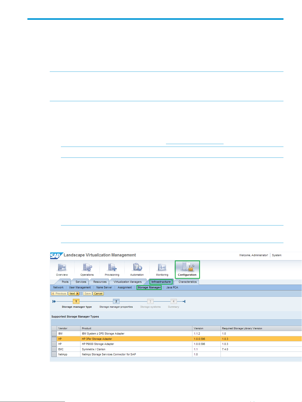Image resolution: width=302 pixels, height=402 pixels.
Task: Open the Java PCA sub-tab
Action: [172, 287]
